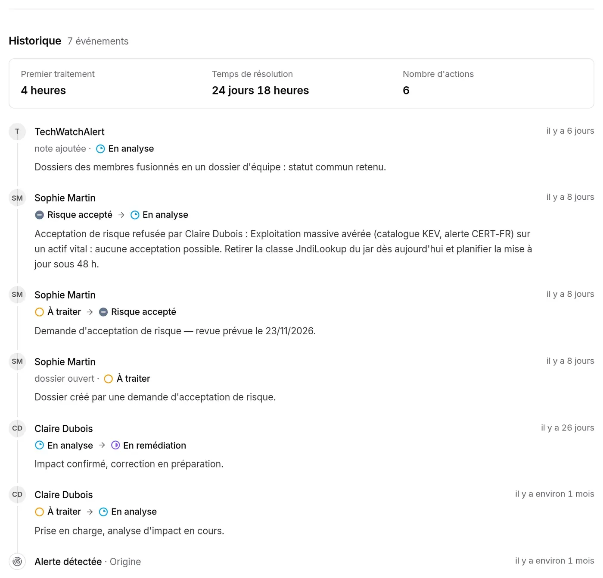Click the À traiter circle in Prise en charge event
603x578 pixels.
coord(39,512)
